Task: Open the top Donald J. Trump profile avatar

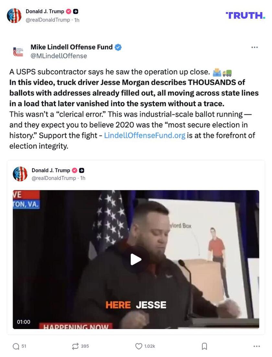Action: click(14, 16)
